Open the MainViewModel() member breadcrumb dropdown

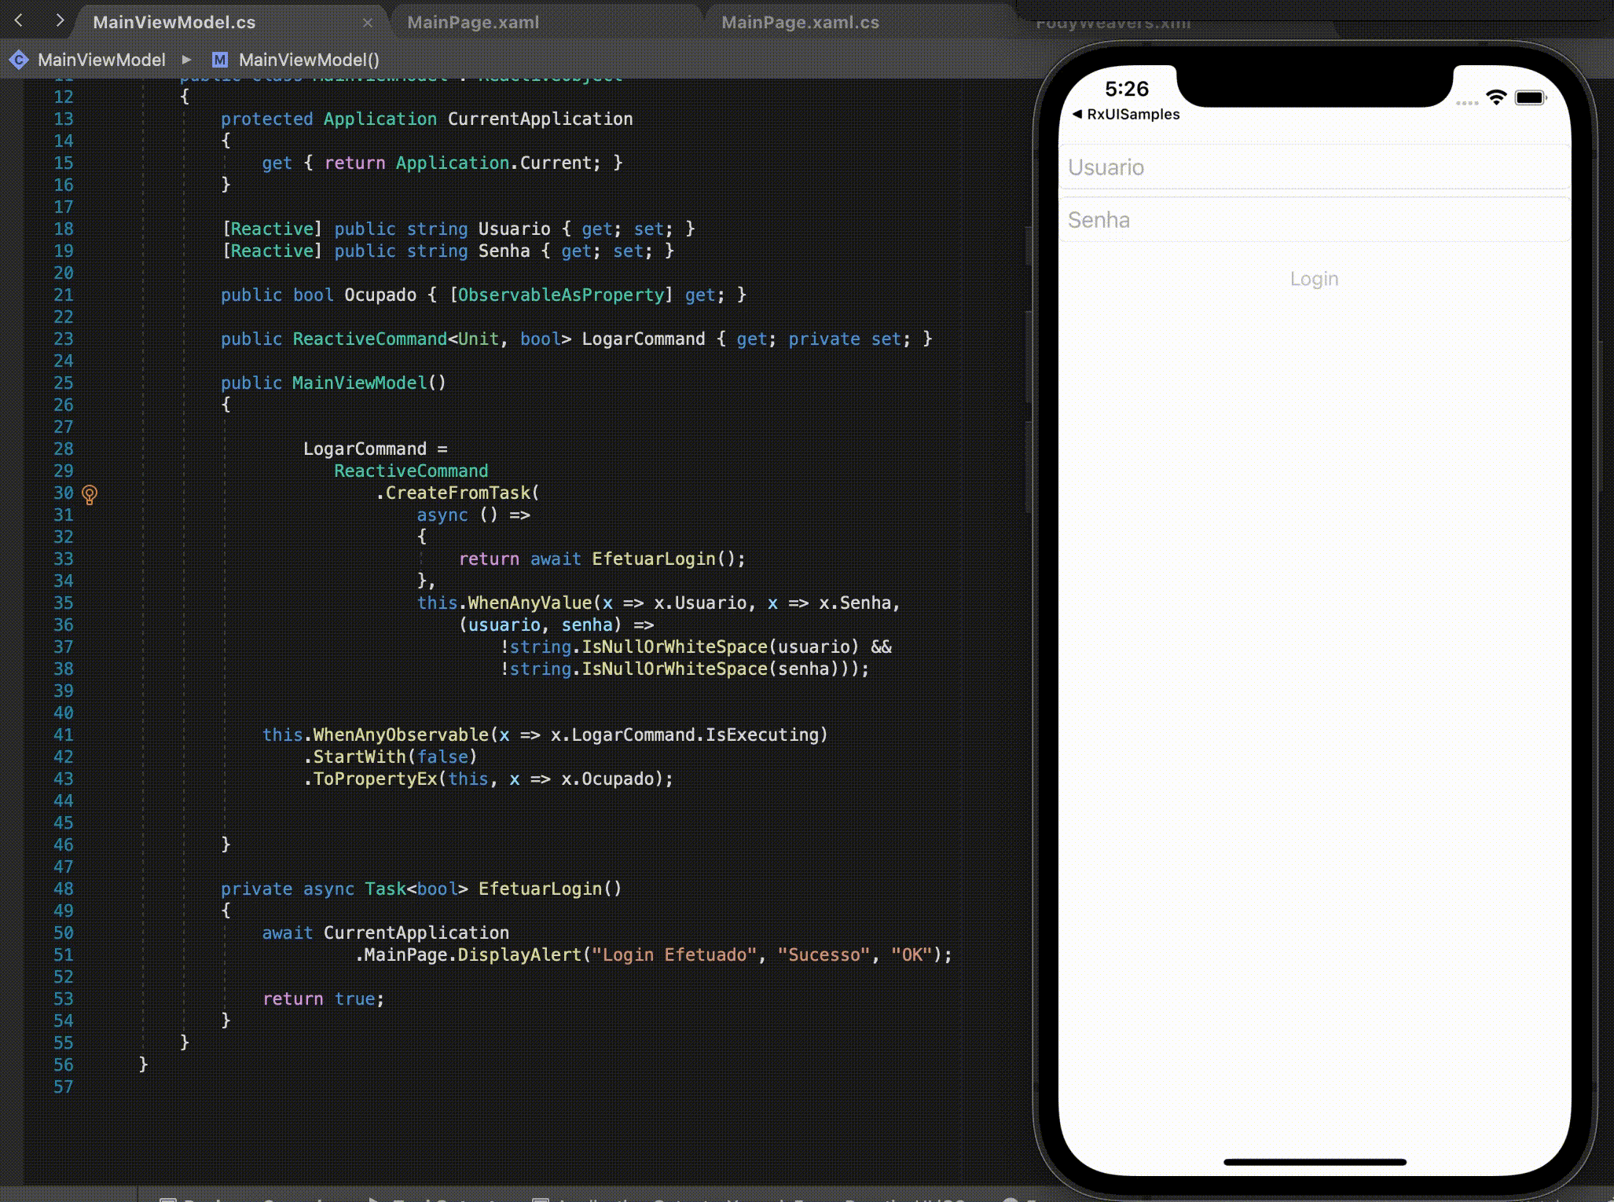(308, 60)
